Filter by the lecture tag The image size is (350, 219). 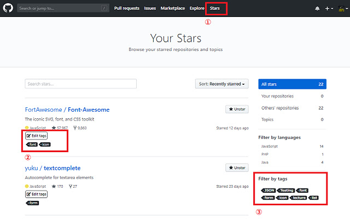pos(299,198)
